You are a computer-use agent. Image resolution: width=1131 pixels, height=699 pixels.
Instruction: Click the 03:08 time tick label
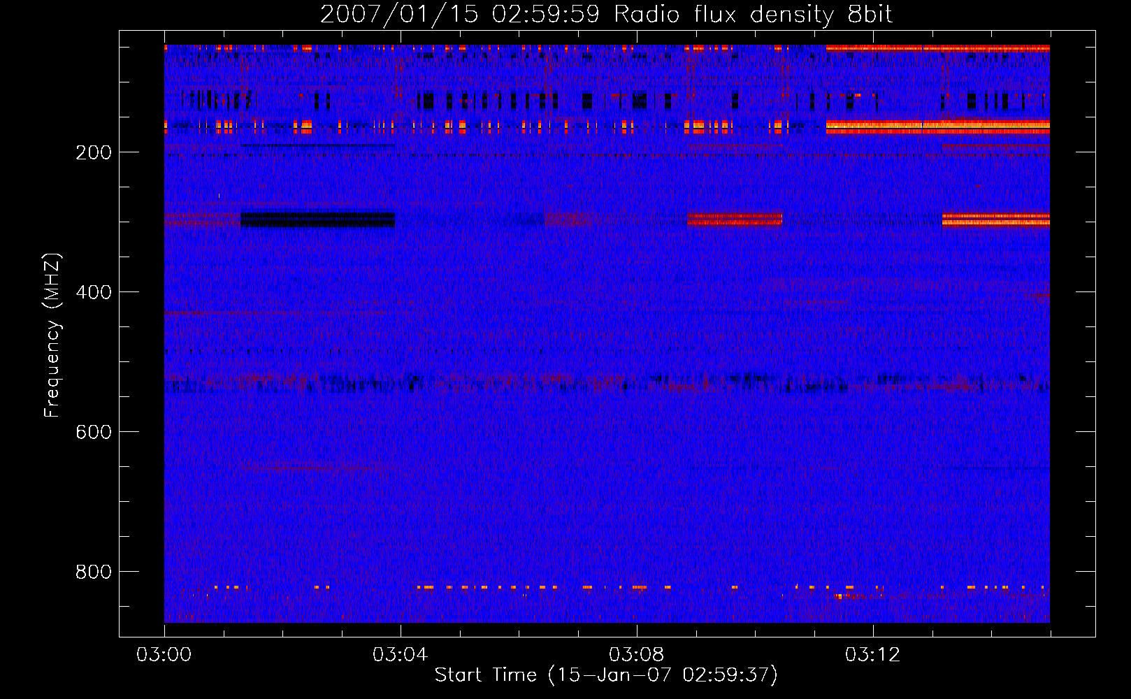point(637,655)
